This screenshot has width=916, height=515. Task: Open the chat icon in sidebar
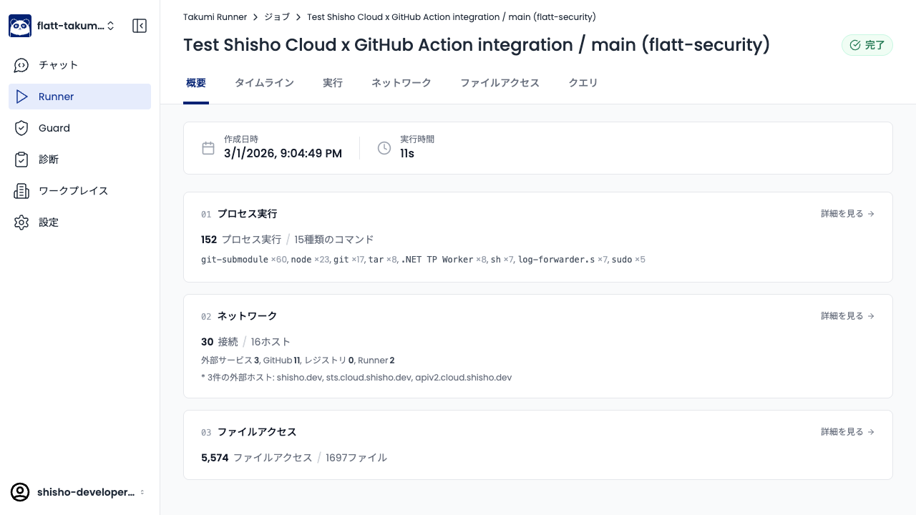(21, 65)
